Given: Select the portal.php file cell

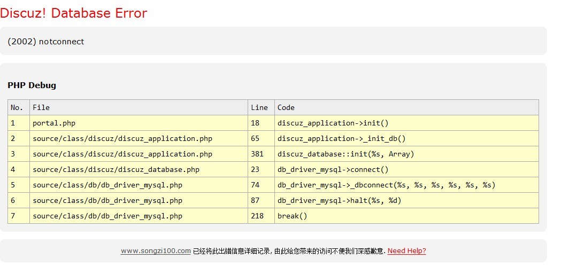Looking at the screenshot, I should click(139, 123).
